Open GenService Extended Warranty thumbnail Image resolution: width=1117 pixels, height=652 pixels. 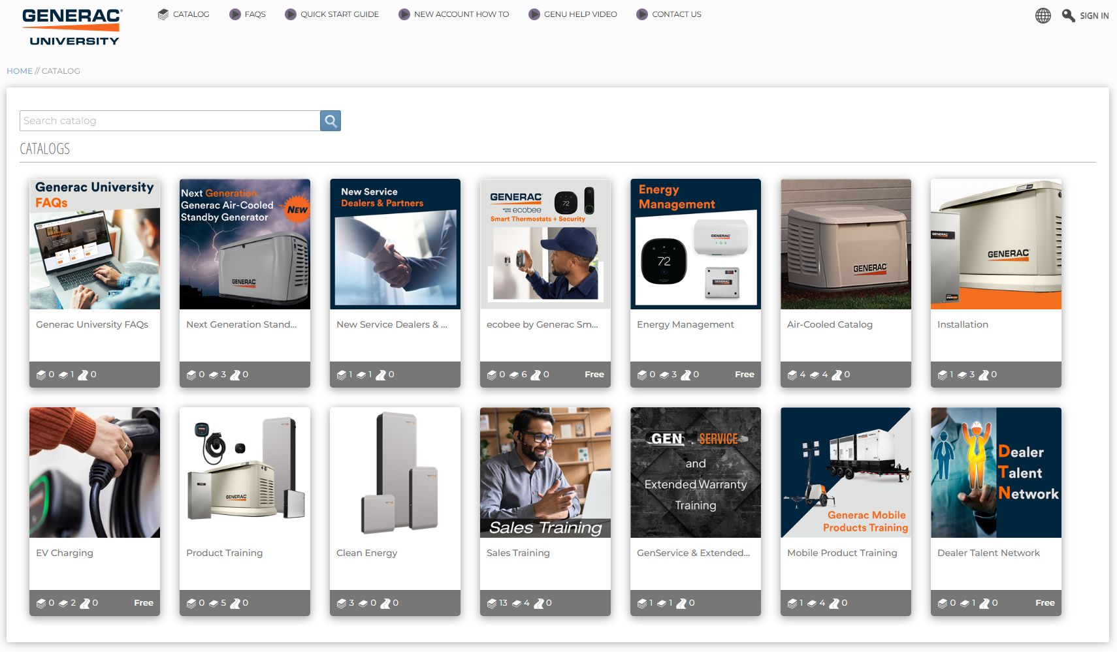tap(696, 473)
